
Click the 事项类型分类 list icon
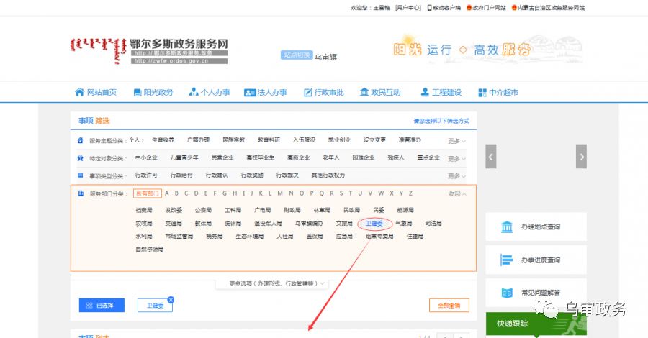click(x=81, y=175)
